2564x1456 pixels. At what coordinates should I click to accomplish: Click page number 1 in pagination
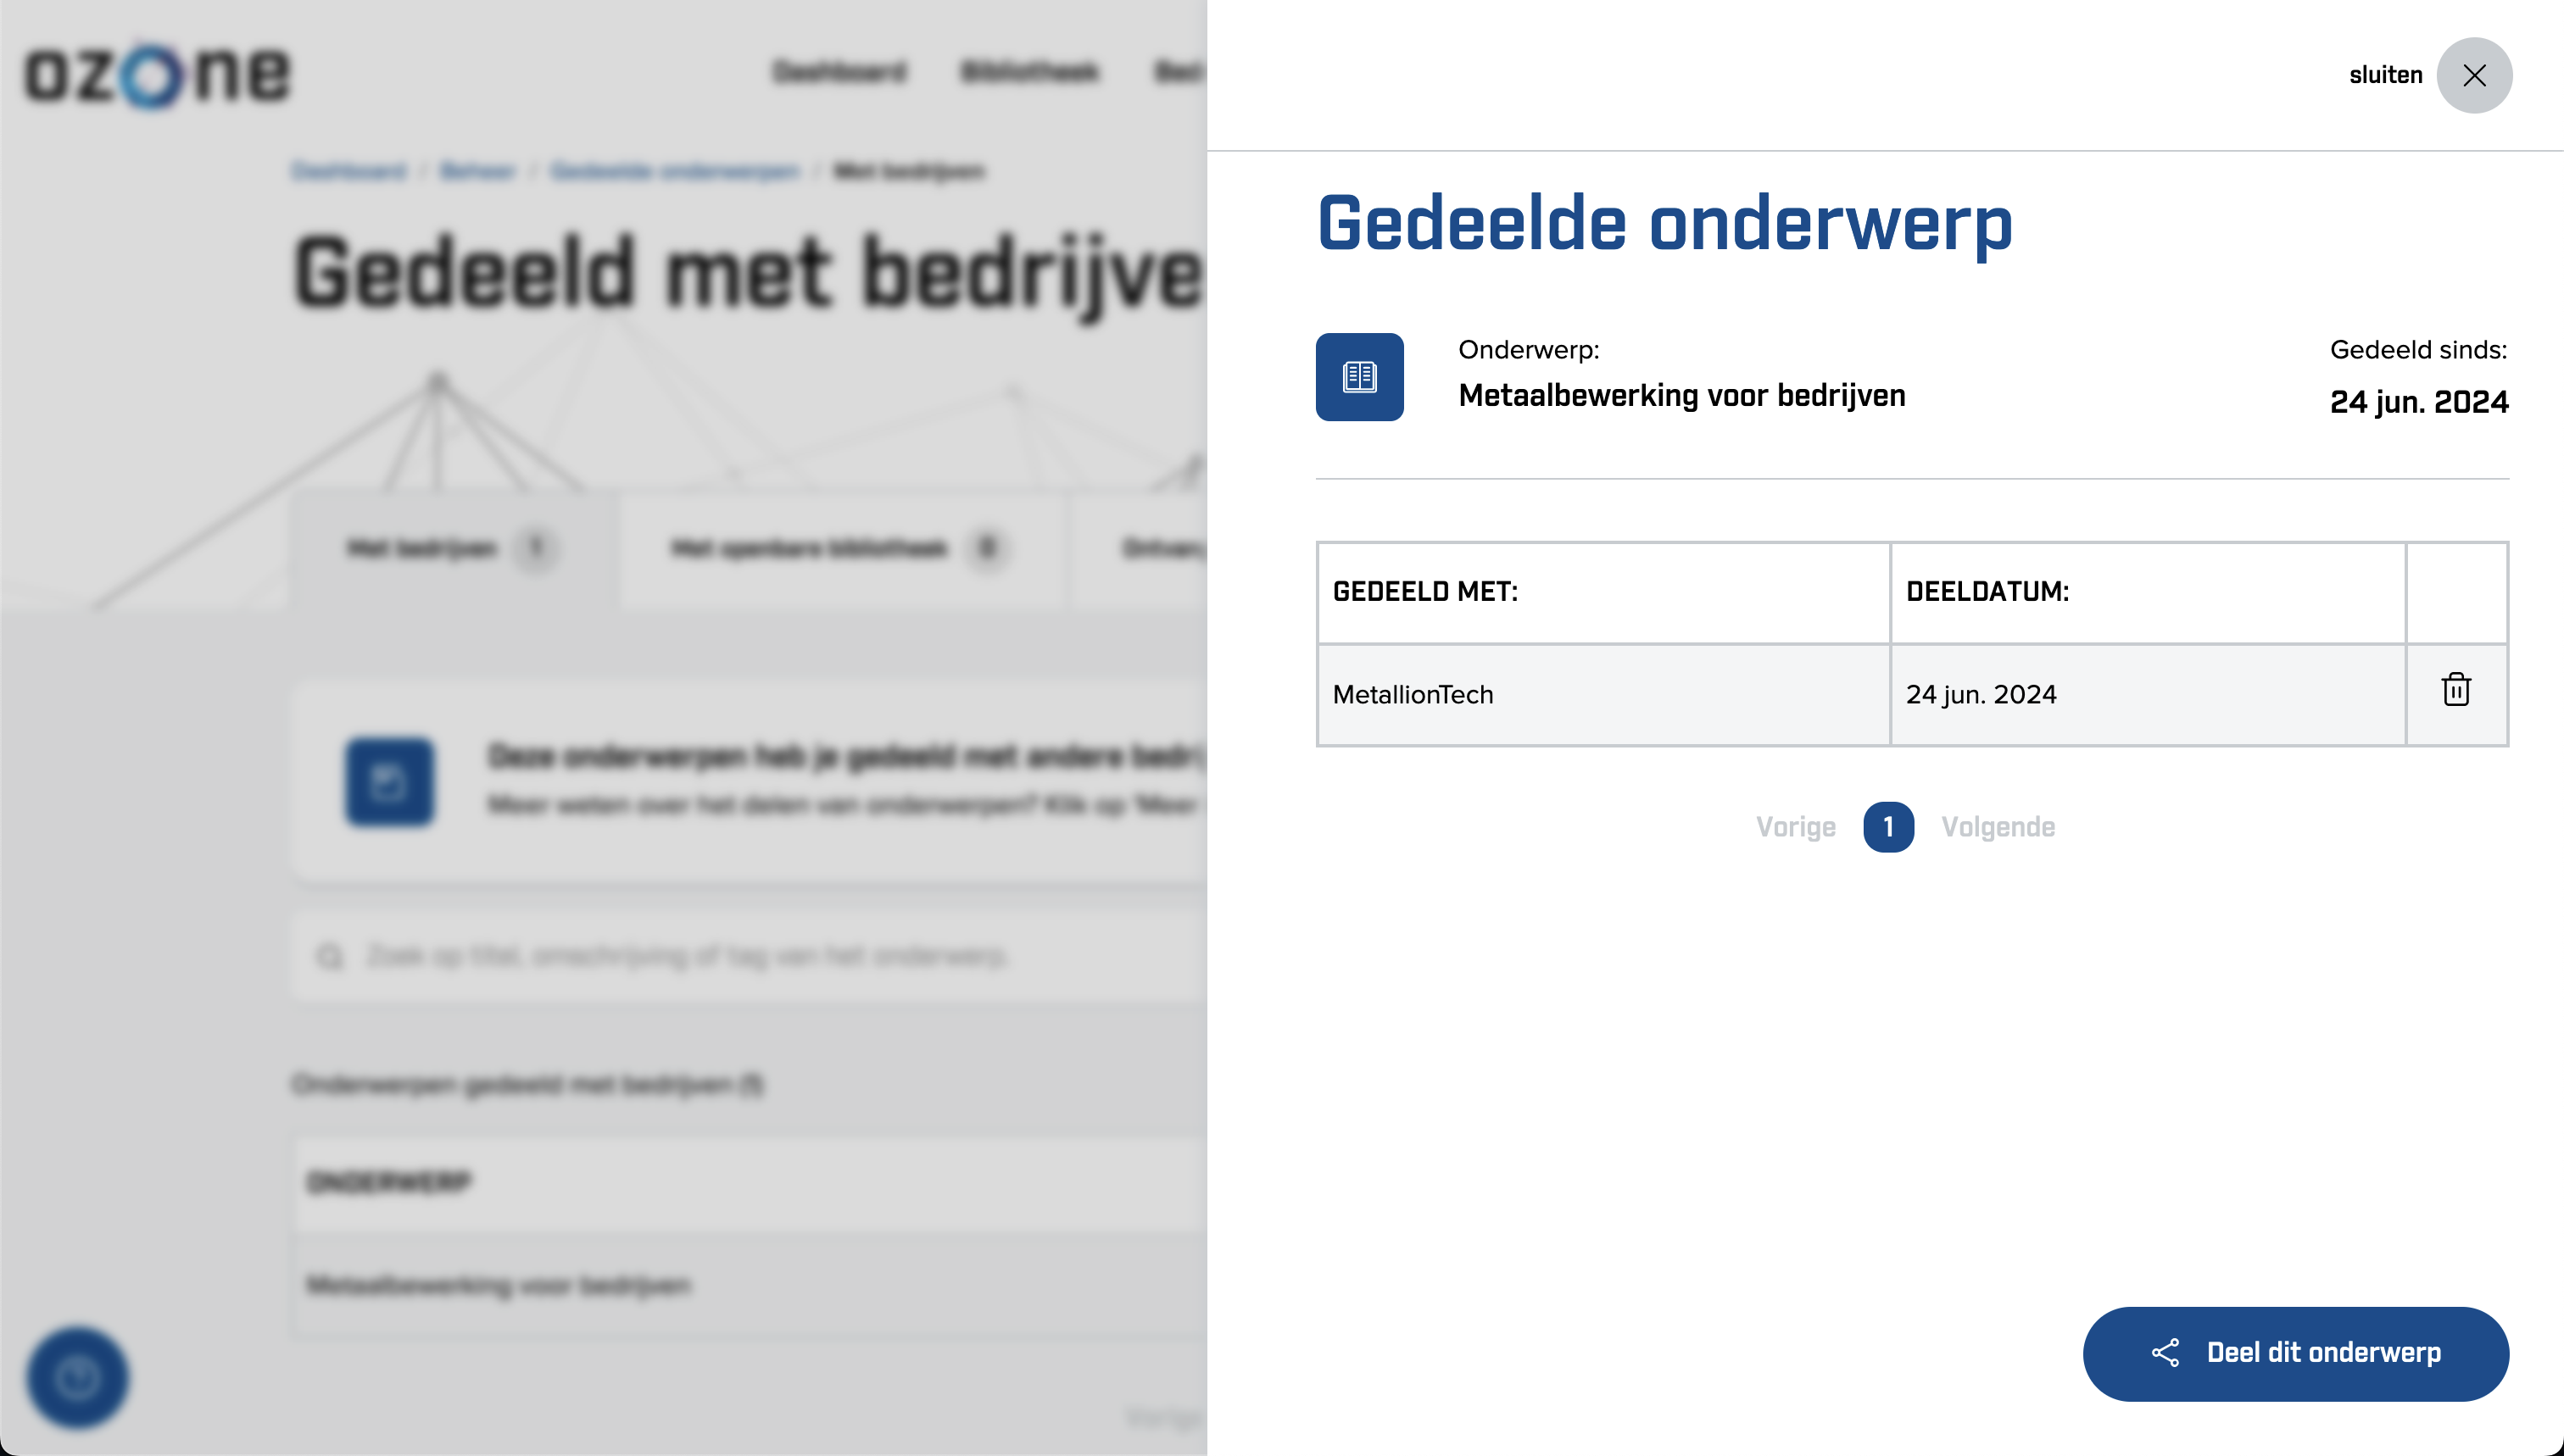[1887, 825]
